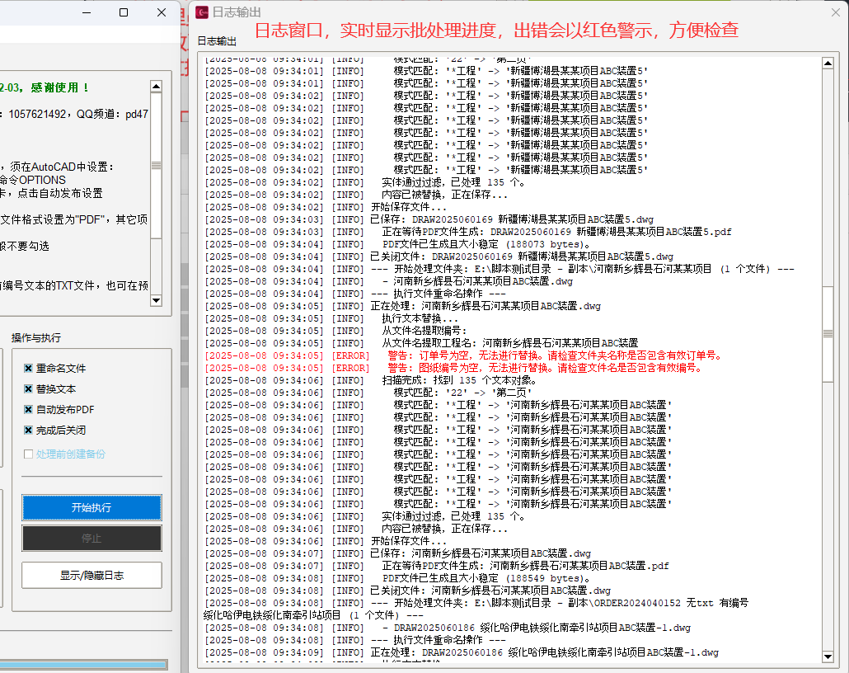
Task: Click the 日志输出 window app icon
Action: 202,12
